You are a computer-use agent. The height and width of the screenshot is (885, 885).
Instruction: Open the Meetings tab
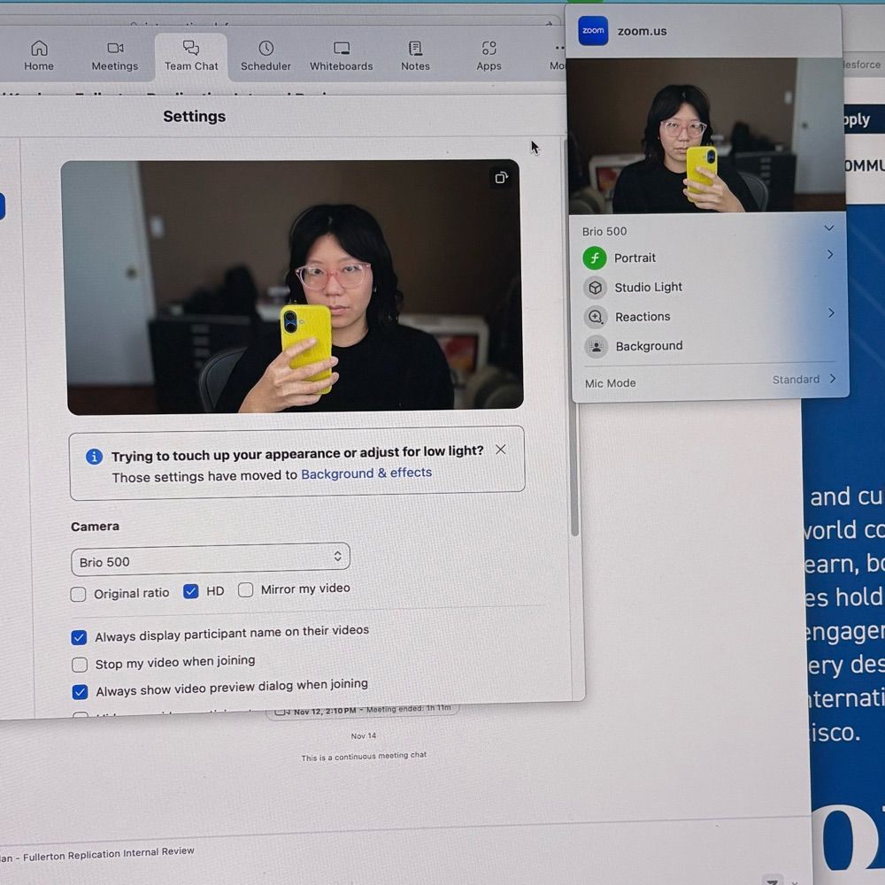pyautogui.click(x=114, y=55)
